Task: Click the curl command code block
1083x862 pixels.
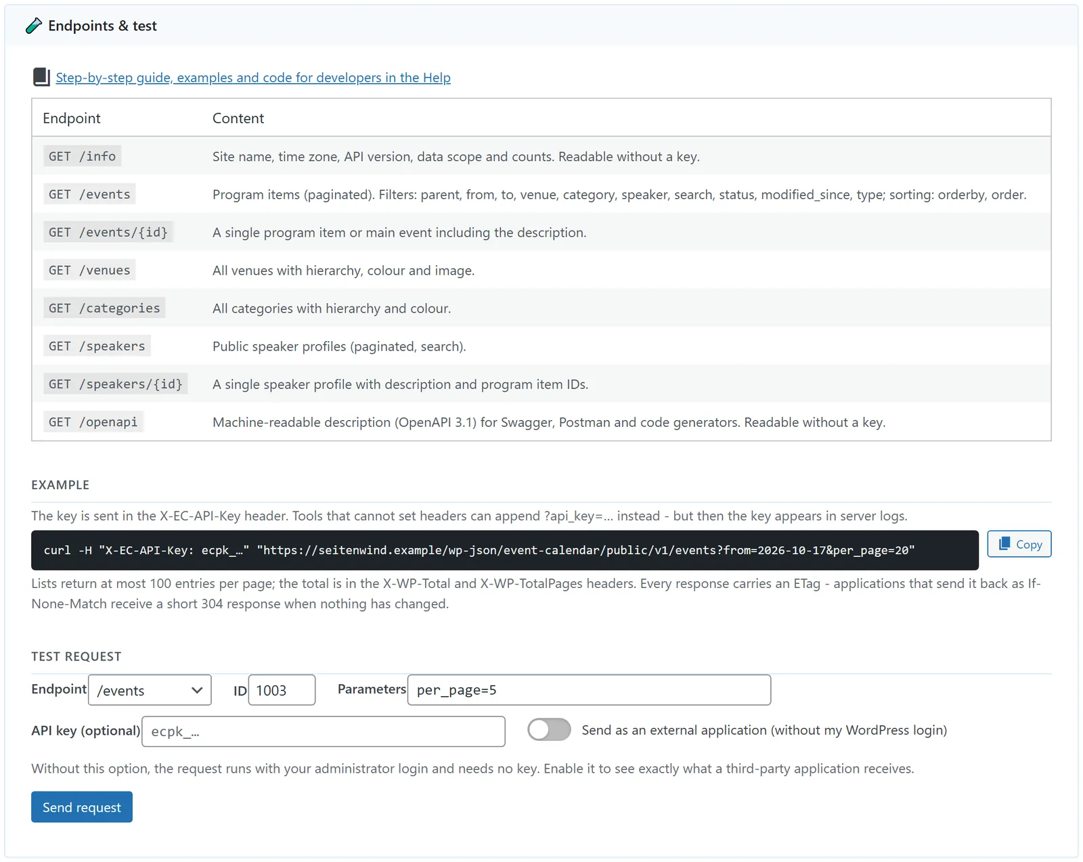Action: (x=505, y=550)
